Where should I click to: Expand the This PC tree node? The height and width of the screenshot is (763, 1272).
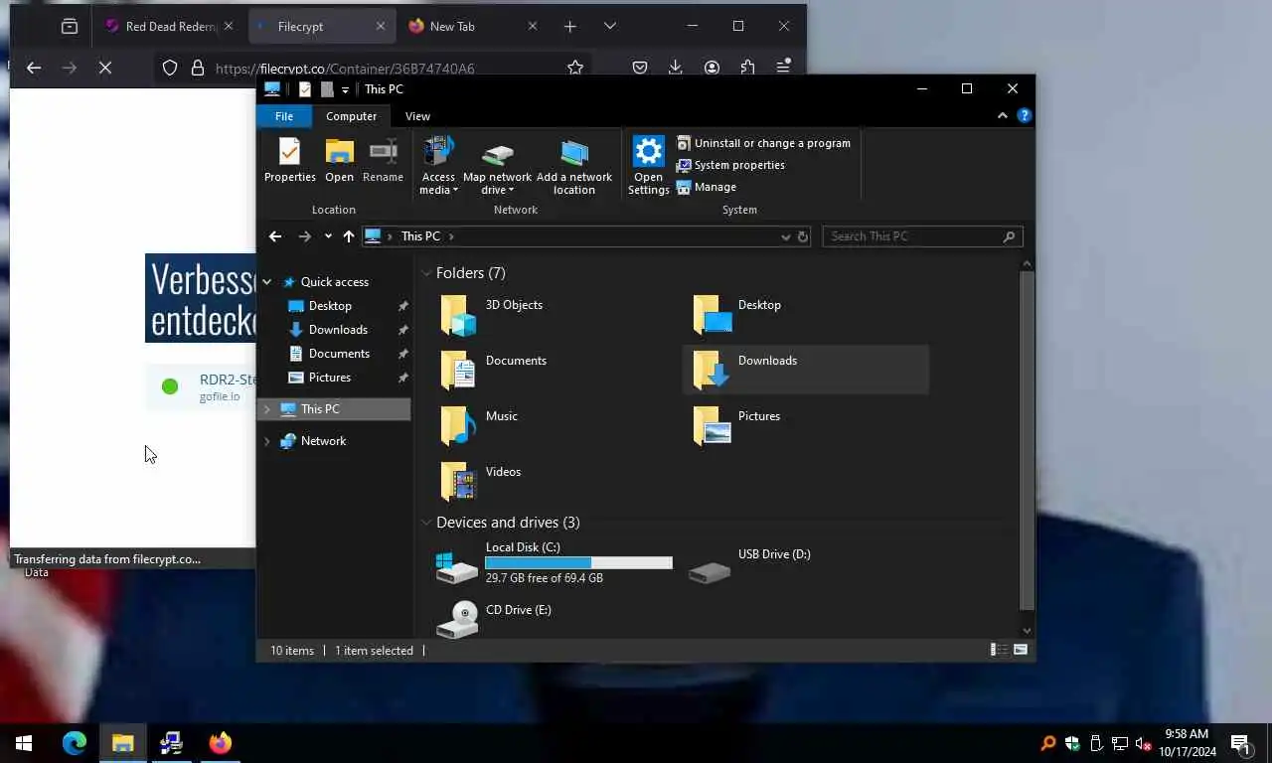(266, 409)
